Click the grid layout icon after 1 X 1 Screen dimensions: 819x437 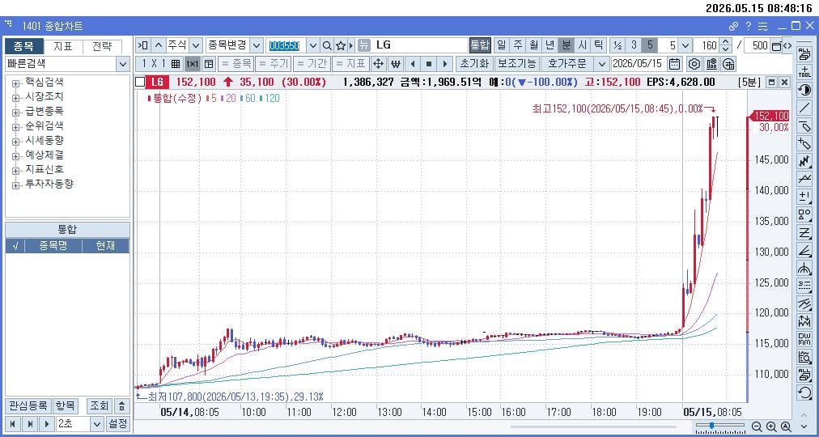tap(176, 64)
